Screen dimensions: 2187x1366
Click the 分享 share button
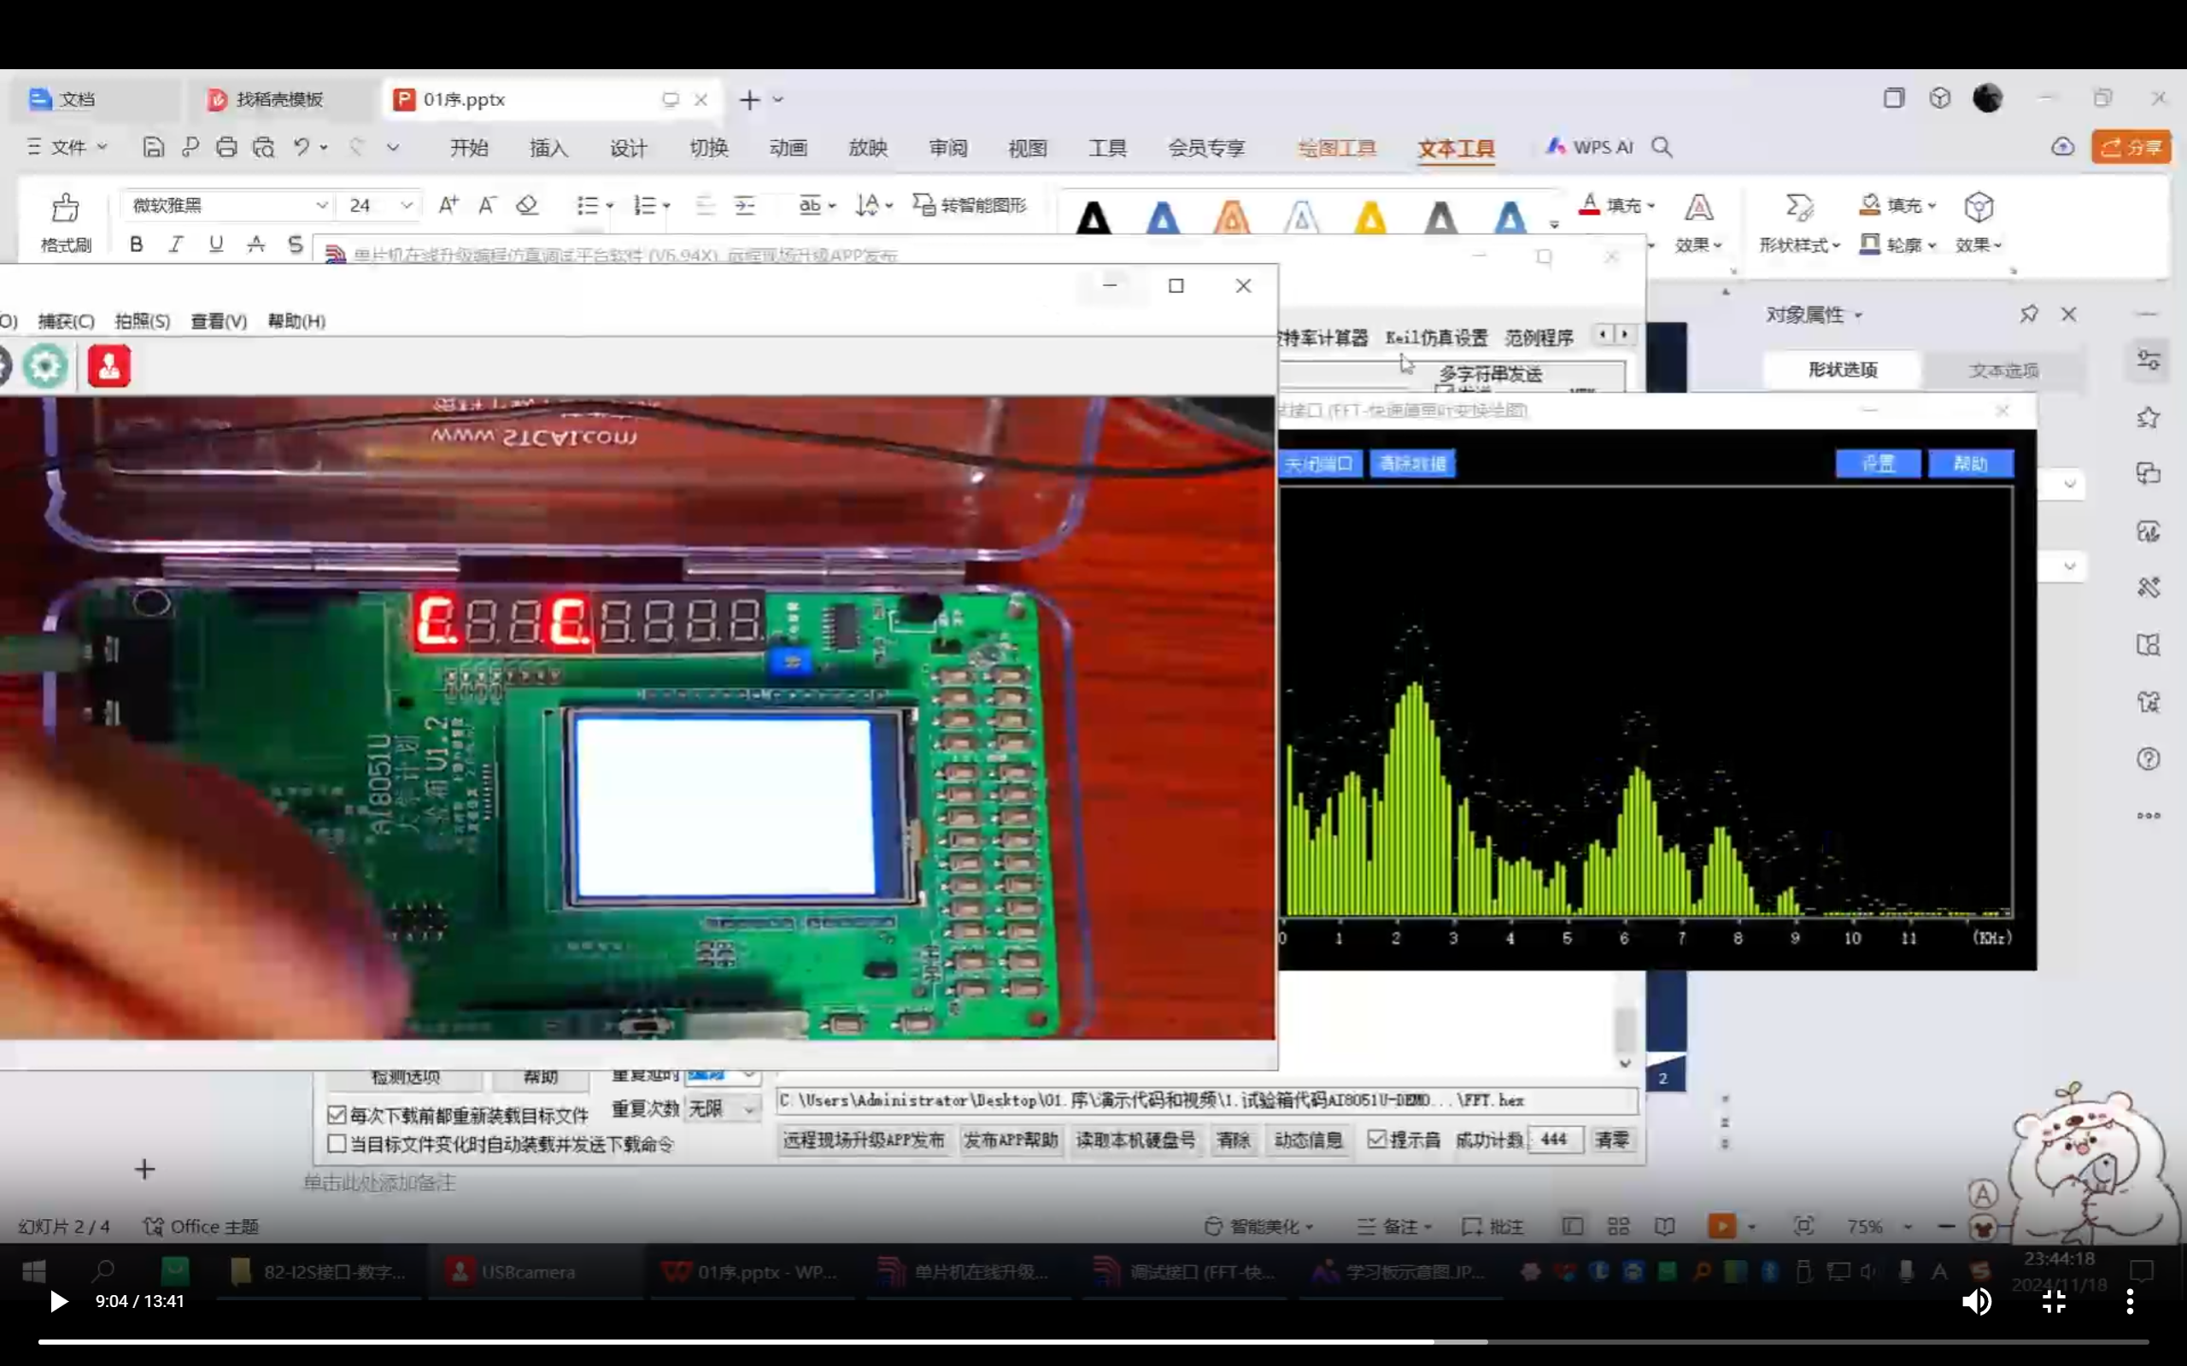click(x=2131, y=147)
